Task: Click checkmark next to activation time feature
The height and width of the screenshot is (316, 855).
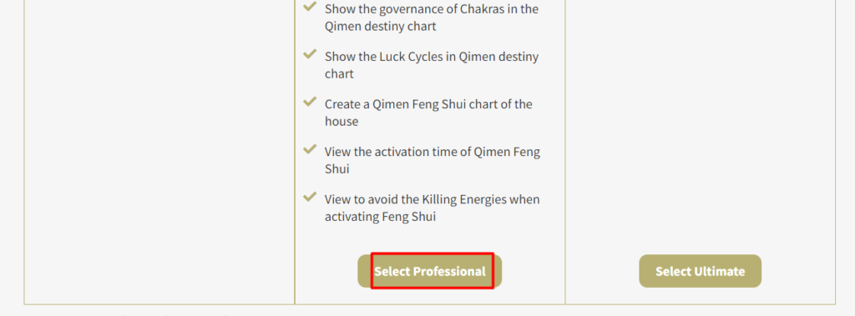Action: (310, 148)
